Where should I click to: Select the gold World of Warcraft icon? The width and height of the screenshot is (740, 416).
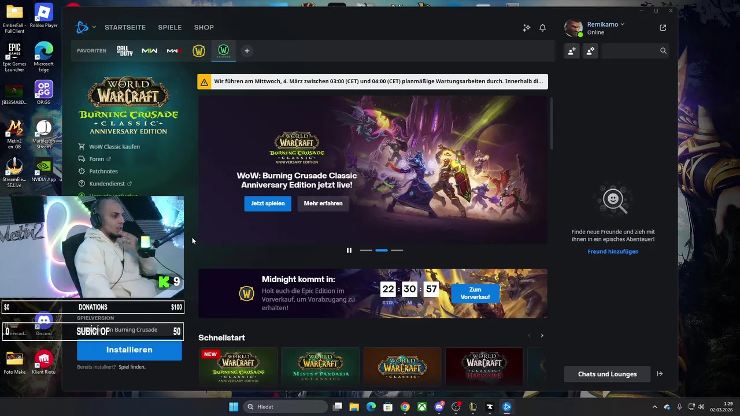(x=199, y=51)
